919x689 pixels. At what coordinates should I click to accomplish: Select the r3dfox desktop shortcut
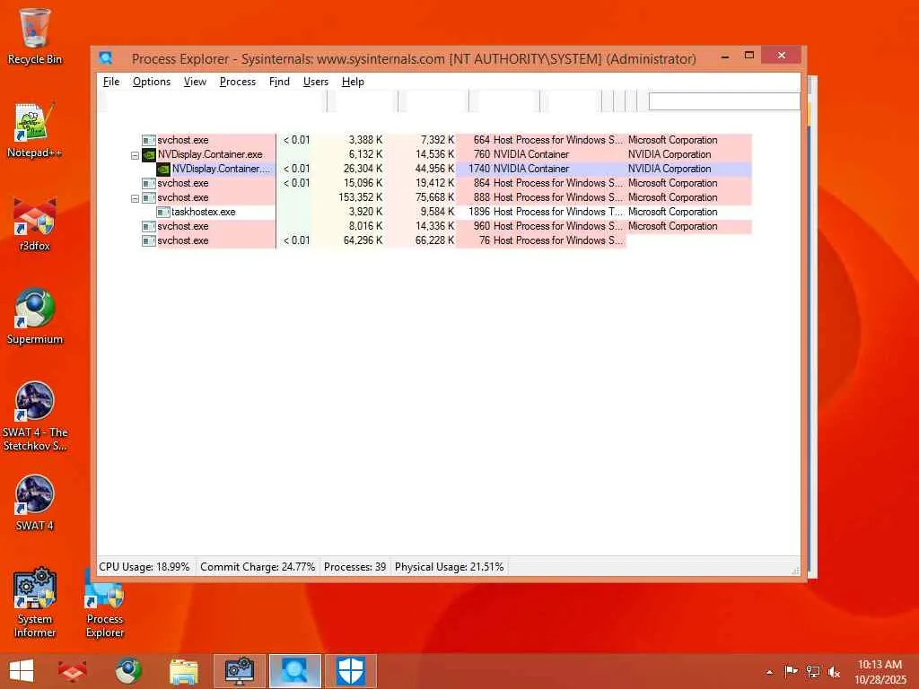pyautogui.click(x=35, y=223)
